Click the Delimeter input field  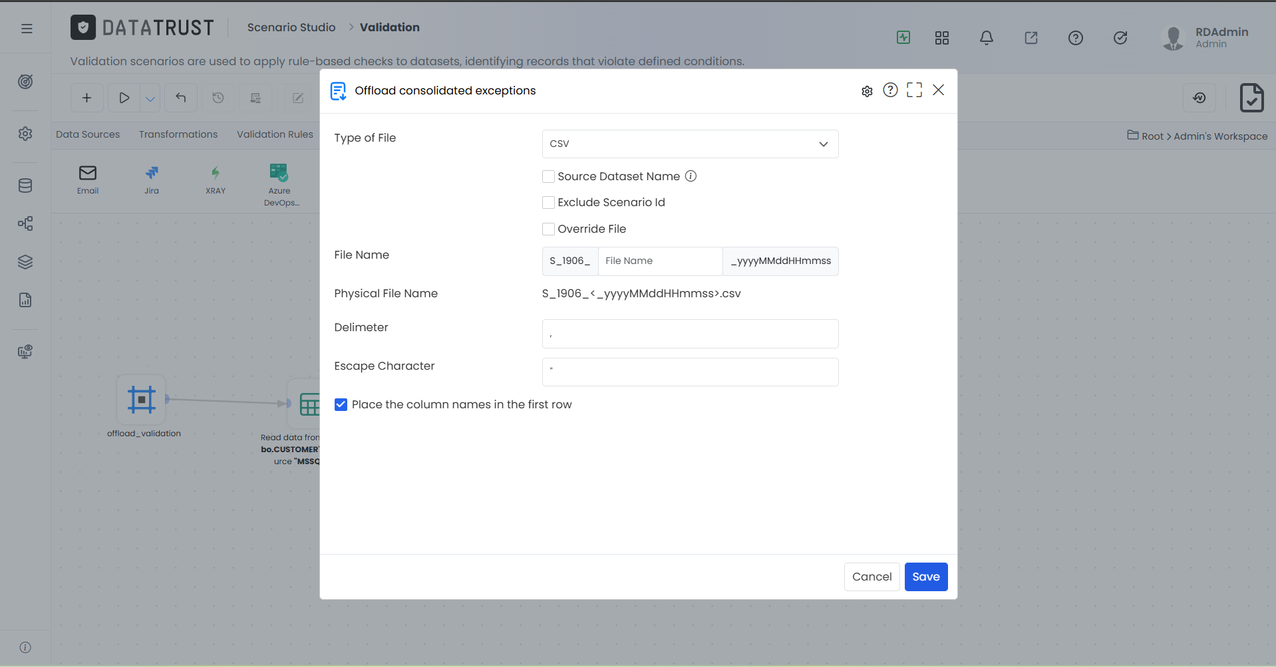(690, 334)
